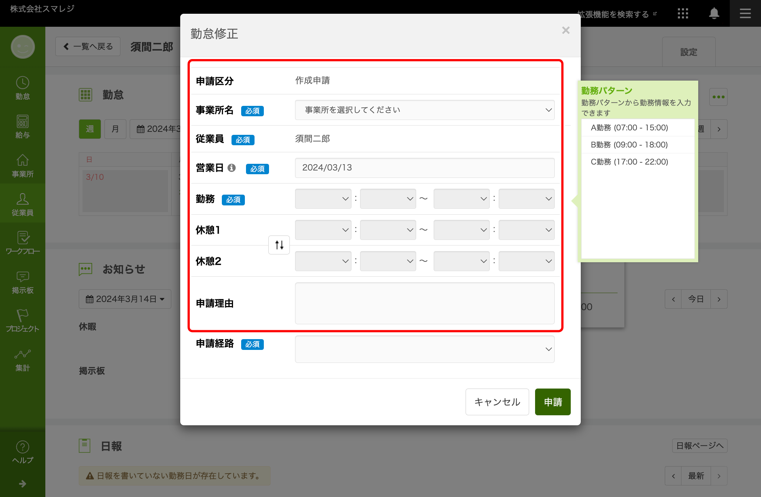
Task: Click the notification bell icon
Action: (714, 14)
